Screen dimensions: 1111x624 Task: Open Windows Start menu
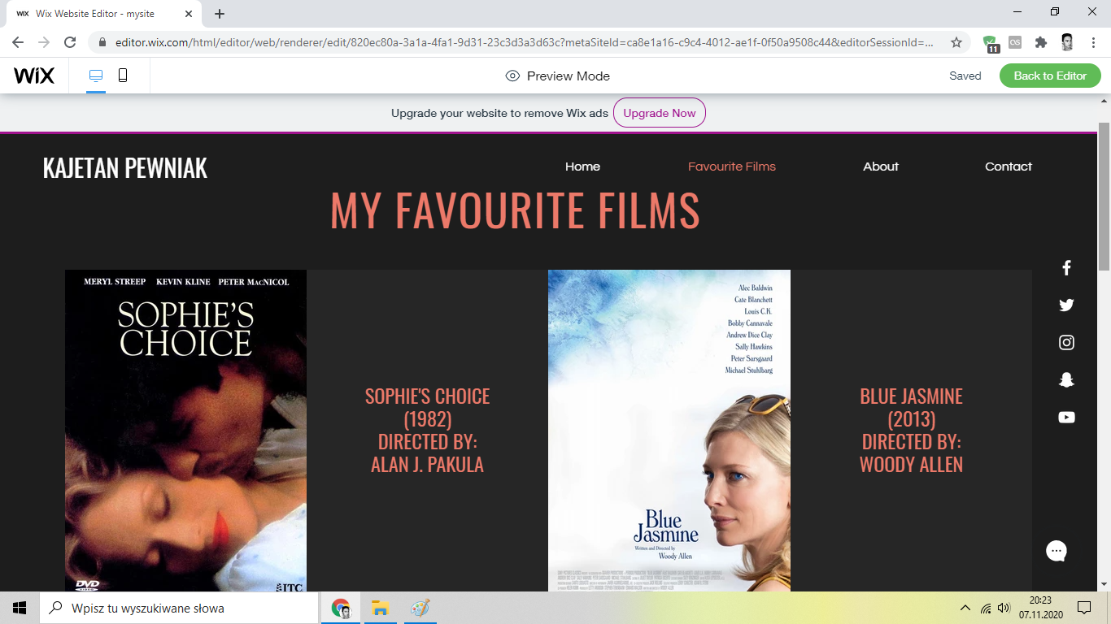pos(20,608)
